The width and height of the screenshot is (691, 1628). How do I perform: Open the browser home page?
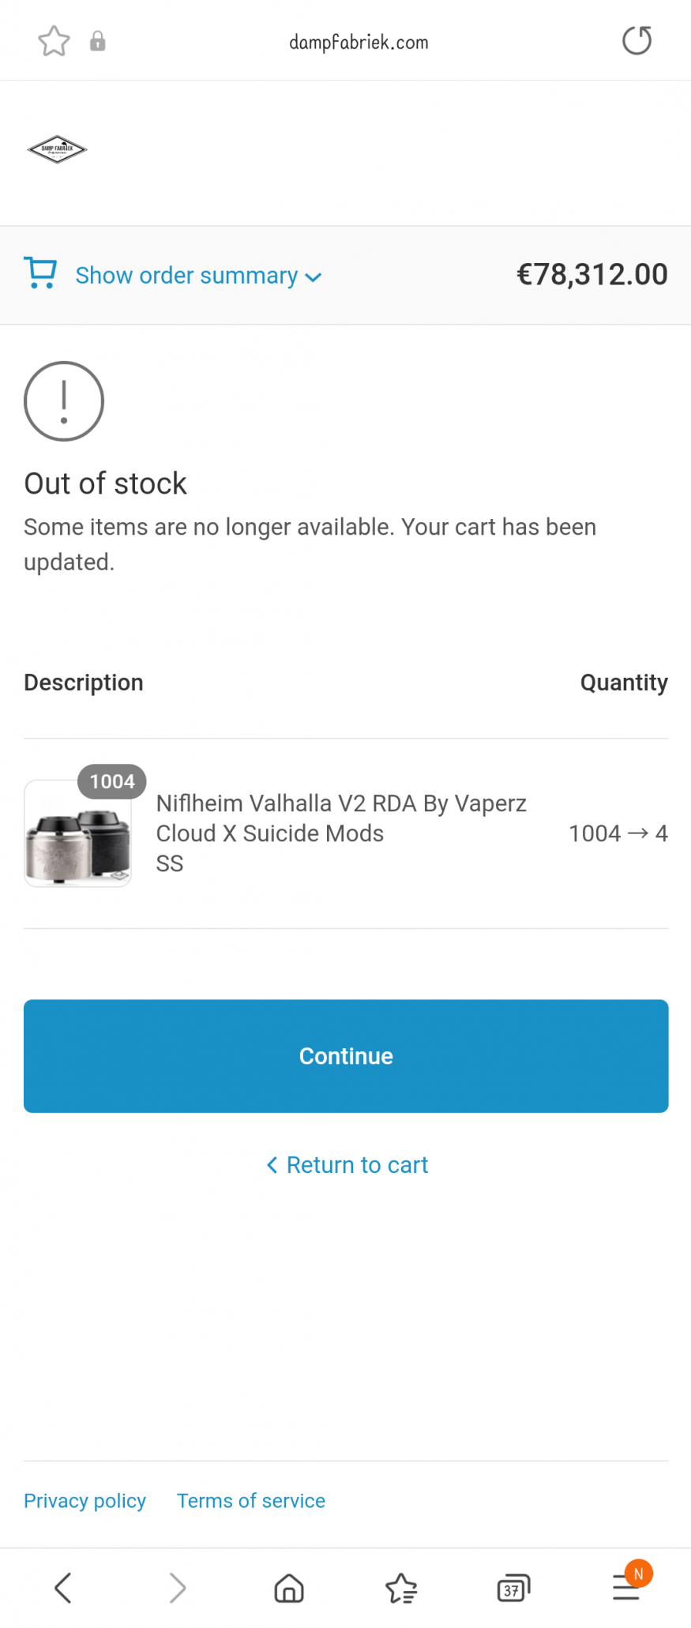tap(289, 1588)
